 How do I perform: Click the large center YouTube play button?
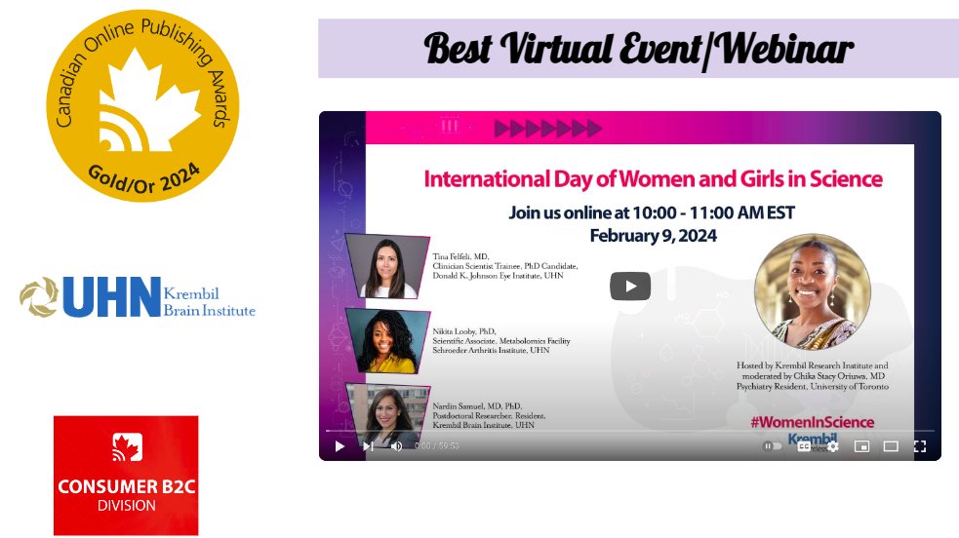point(630,286)
